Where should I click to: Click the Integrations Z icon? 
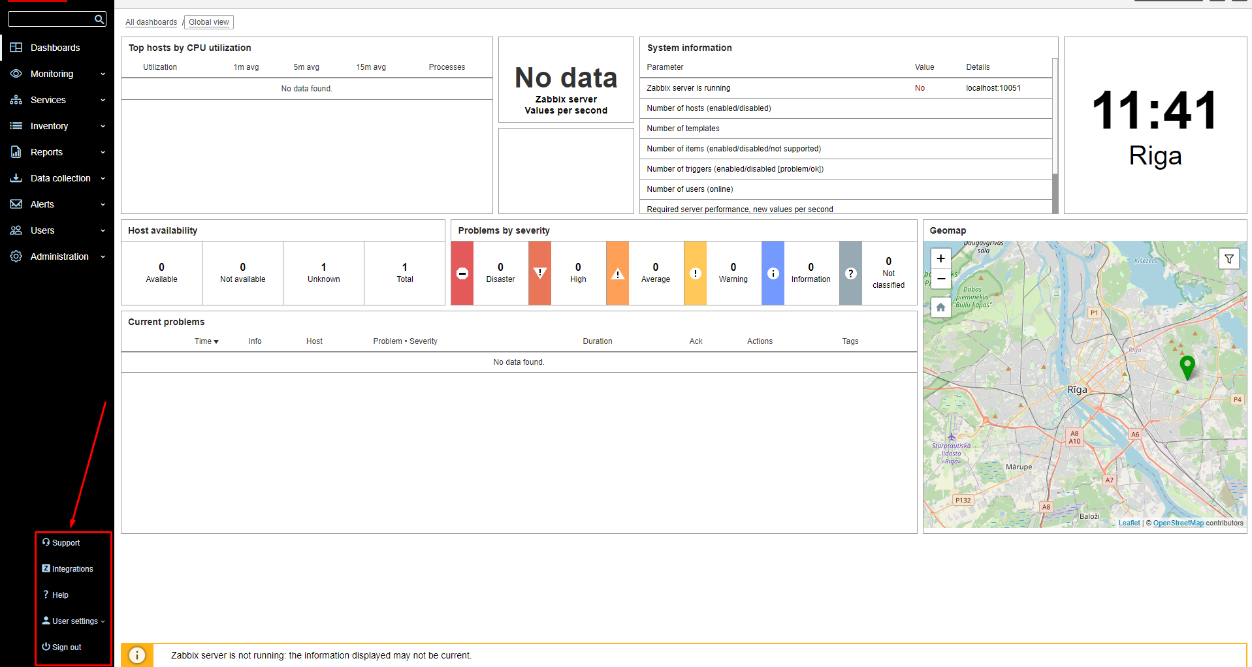46,568
